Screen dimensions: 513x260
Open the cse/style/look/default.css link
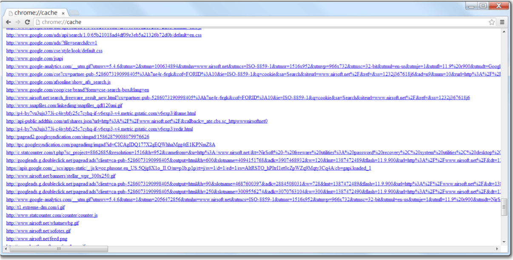[54, 51]
